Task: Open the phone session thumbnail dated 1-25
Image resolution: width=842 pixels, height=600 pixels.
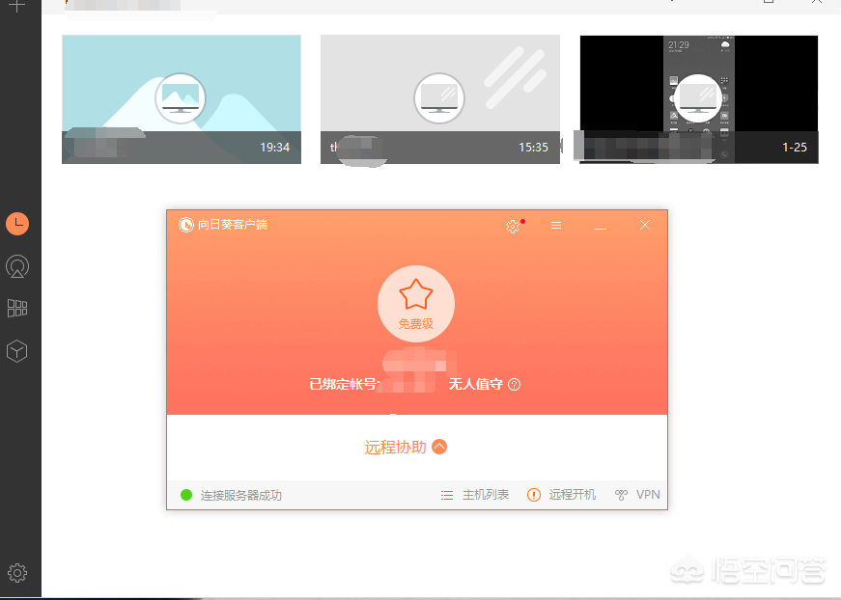Action: (x=699, y=99)
